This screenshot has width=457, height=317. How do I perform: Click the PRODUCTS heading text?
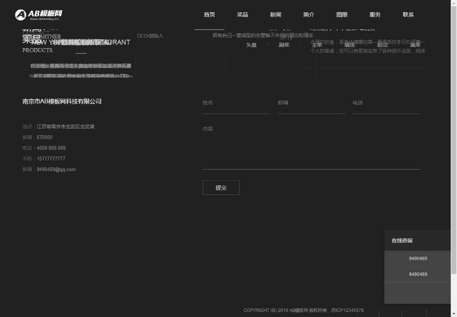(37, 50)
